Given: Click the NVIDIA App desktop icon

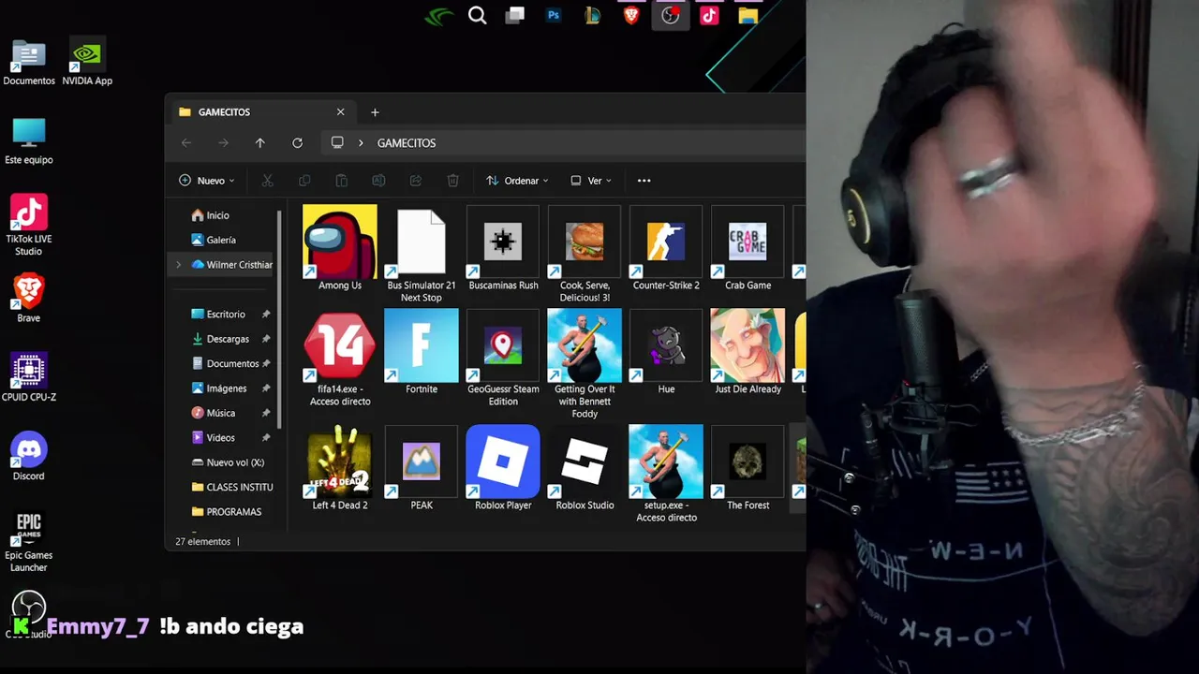Looking at the screenshot, I should [87, 62].
